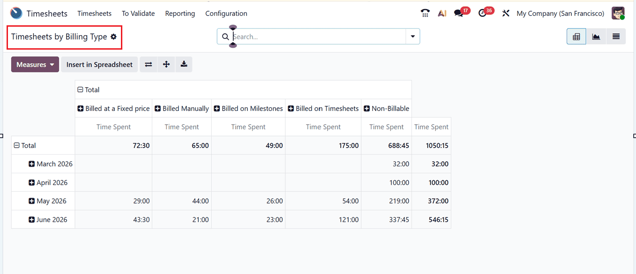Open the activities clock icon with 36 badge

coord(482,14)
